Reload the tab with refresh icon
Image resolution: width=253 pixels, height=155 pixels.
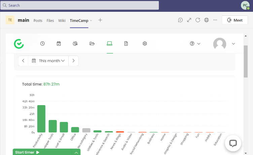coord(198,20)
